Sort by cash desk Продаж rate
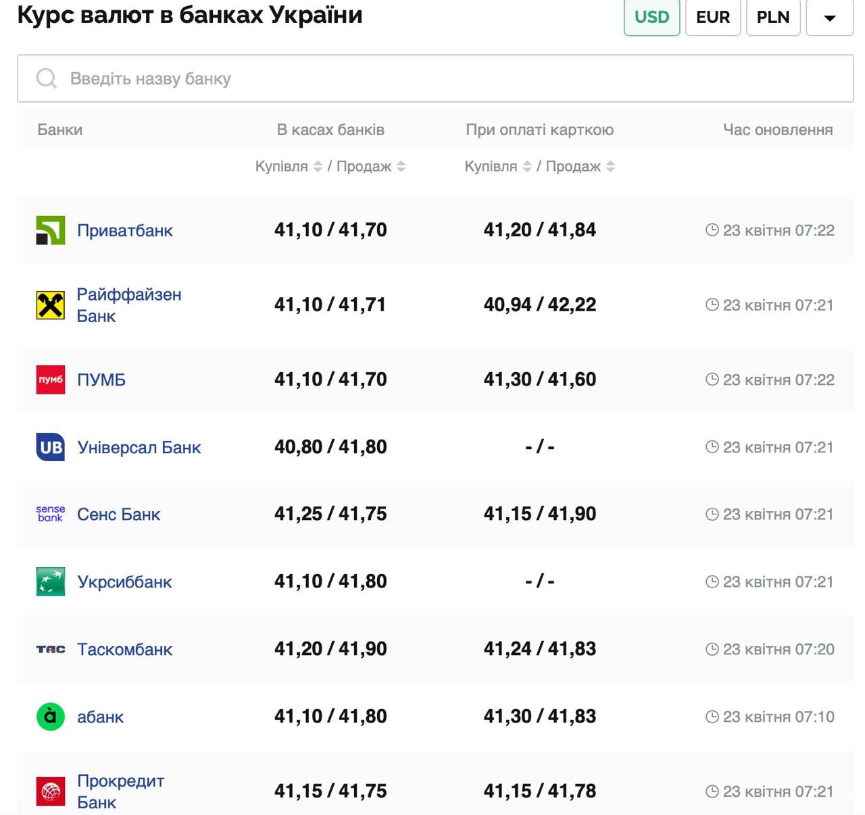Viewport: 865px width, 815px height. click(x=401, y=167)
